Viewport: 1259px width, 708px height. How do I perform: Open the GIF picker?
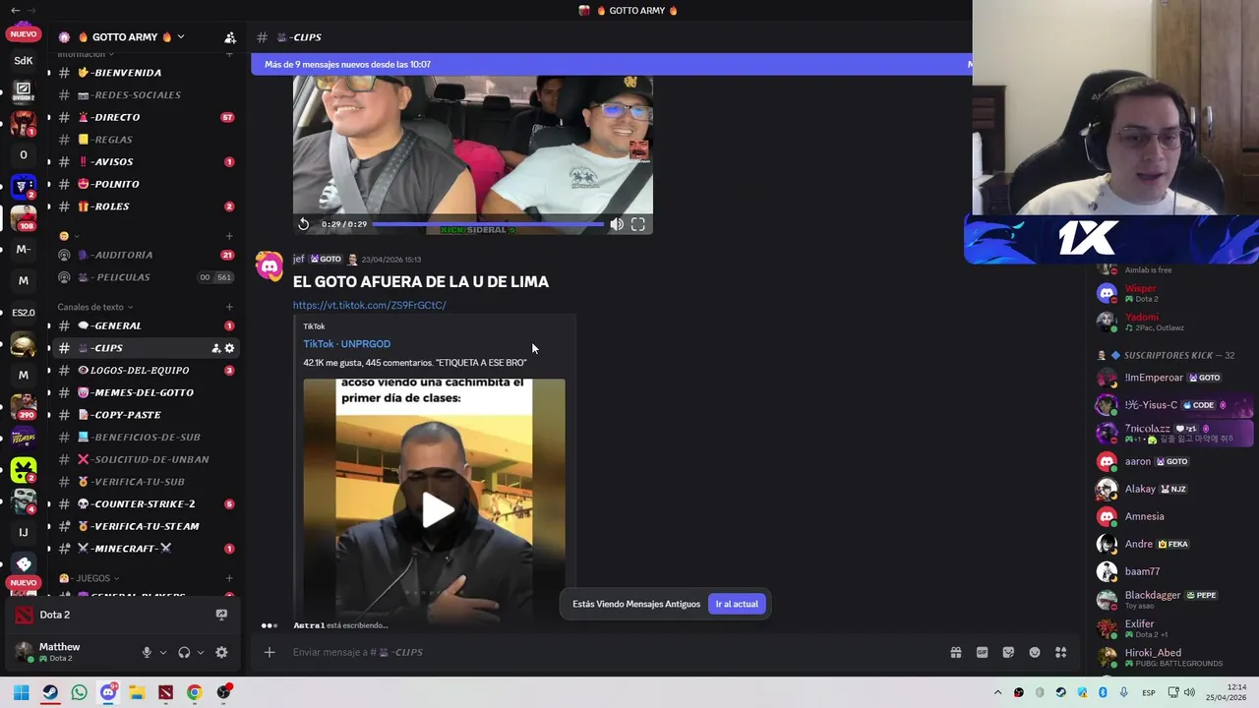pos(982,652)
